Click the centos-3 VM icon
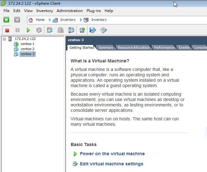 point(16,54)
